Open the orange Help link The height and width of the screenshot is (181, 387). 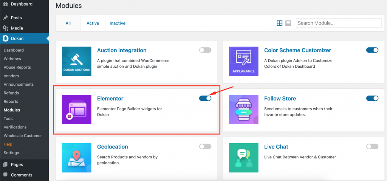point(8,144)
